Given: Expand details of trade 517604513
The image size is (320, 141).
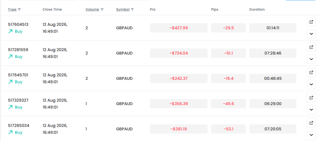Looking at the screenshot, I should [x=311, y=34].
